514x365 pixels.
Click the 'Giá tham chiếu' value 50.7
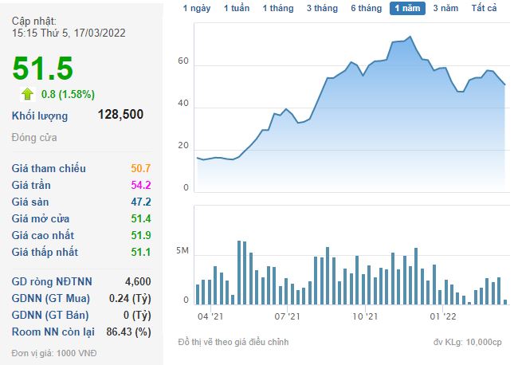141,168
